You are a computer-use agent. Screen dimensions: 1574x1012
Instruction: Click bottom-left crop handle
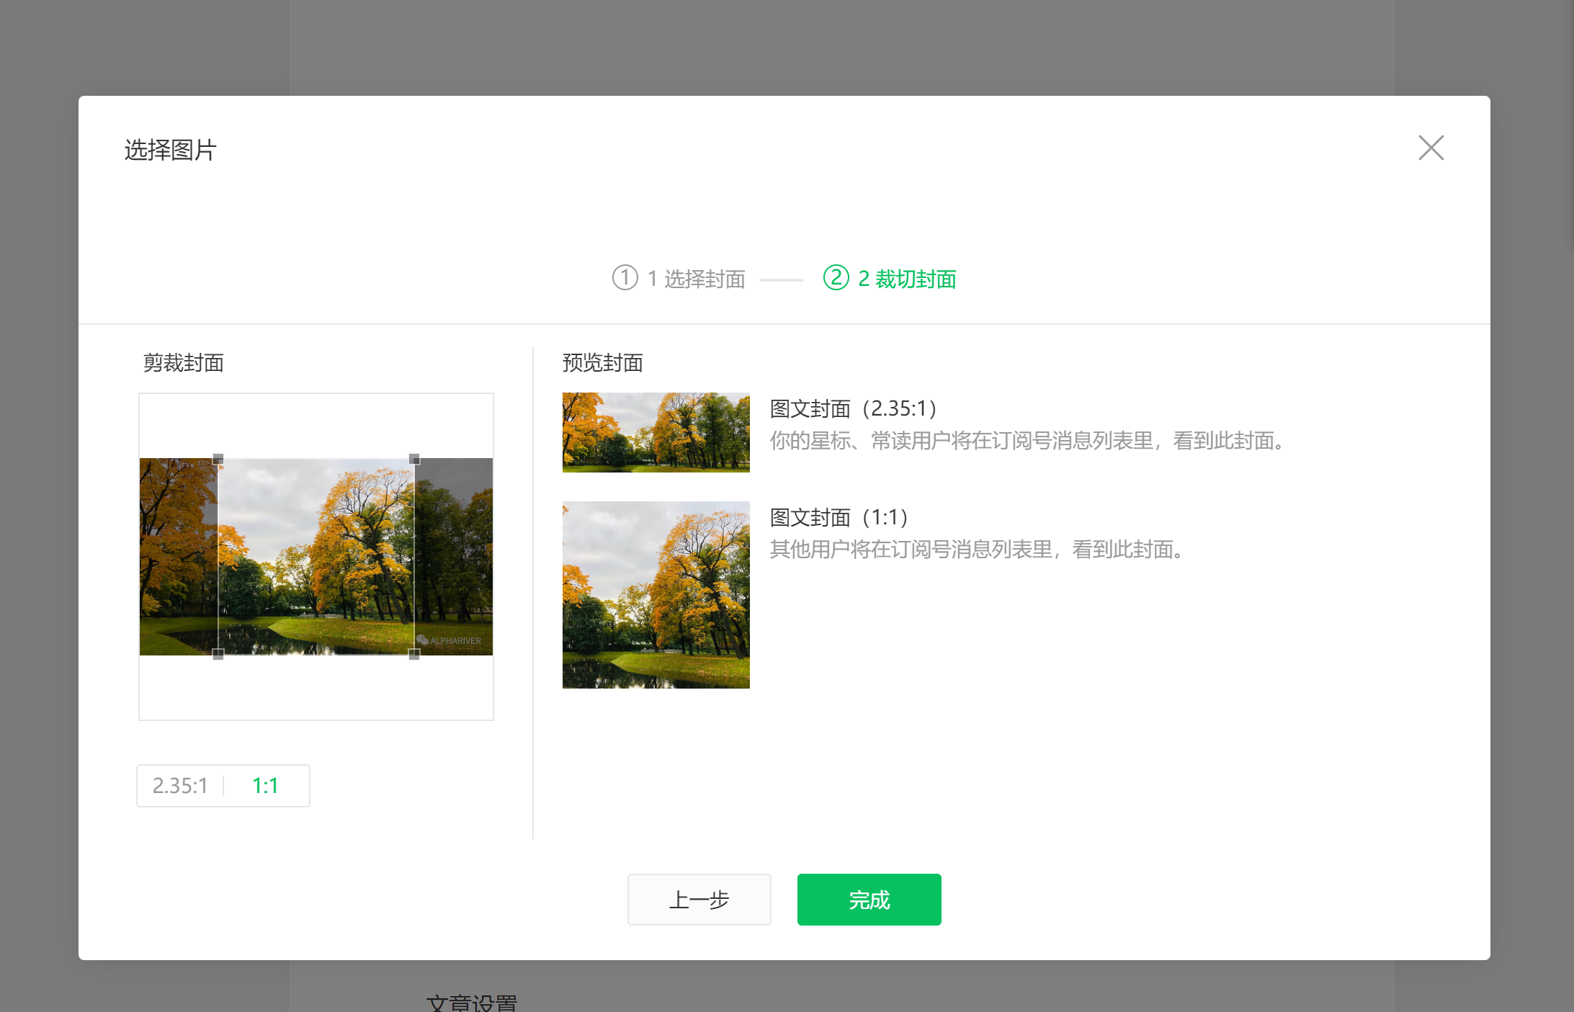[x=218, y=654]
